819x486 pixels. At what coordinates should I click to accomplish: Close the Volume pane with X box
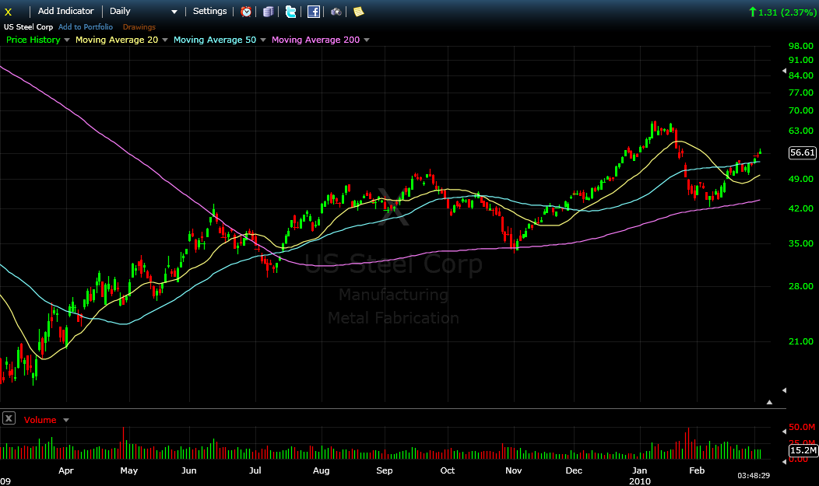(9, 418)
